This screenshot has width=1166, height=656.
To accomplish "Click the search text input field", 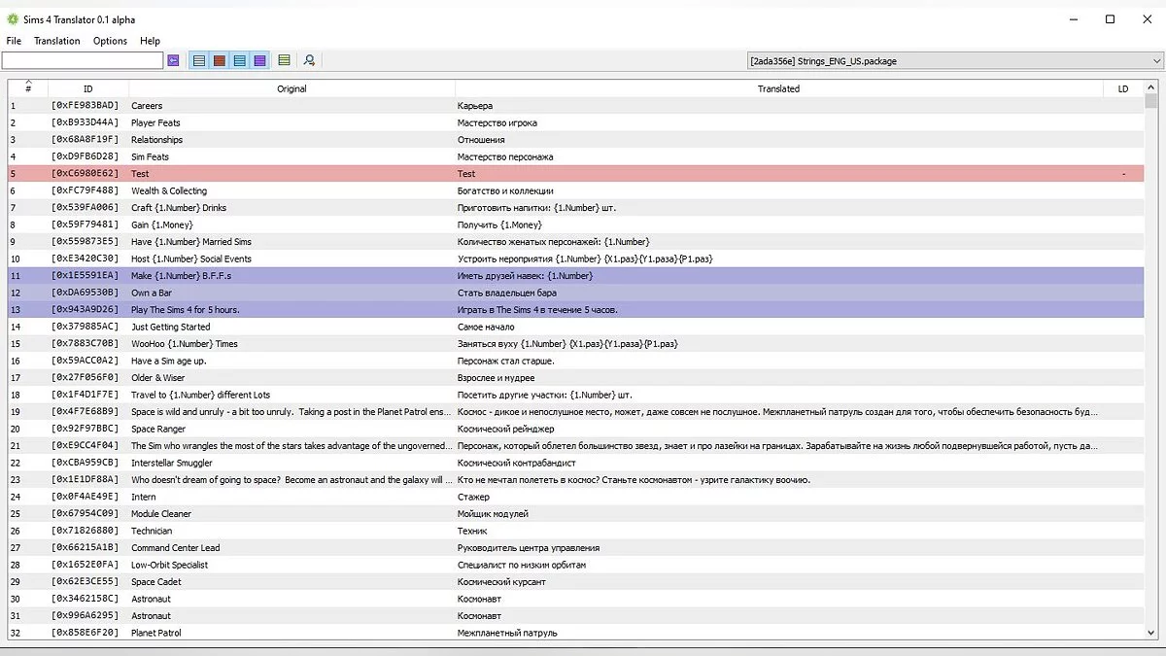I will click(83, 60).
